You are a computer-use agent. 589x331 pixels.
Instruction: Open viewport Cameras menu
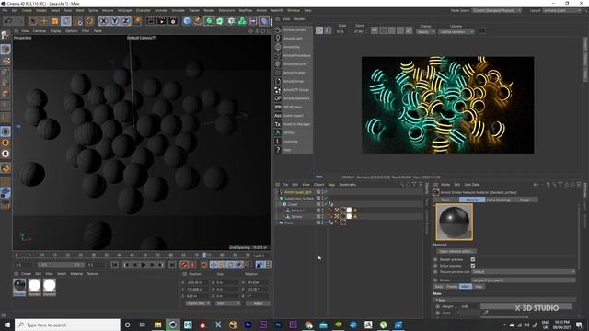point(40,31)
